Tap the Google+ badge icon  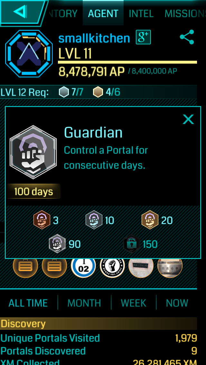coord(144,37)
